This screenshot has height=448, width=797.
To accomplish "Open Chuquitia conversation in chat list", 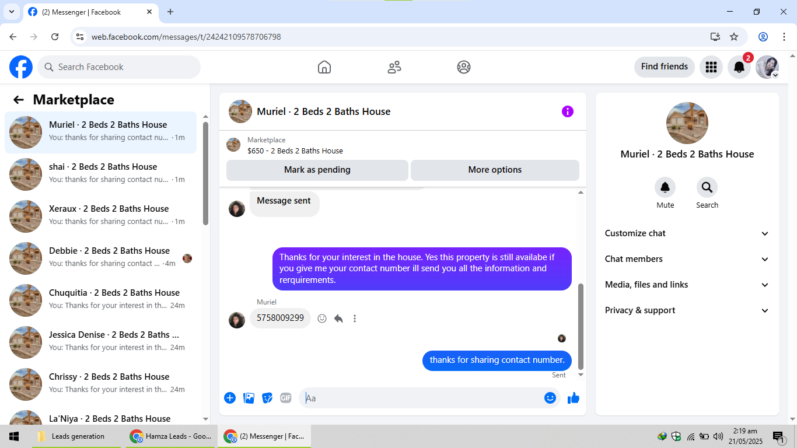I will pos(101,300).
